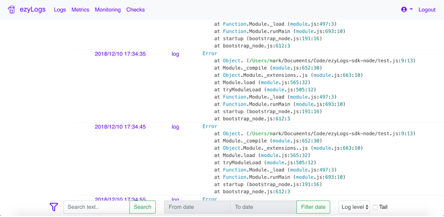Click Function.Module.runMain line in 17:34:45 entry
The width and height of the screenshot is (444, 217).
click(280, 177)
